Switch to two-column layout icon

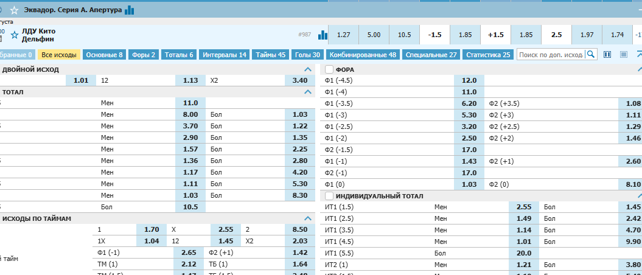point(607,54)
